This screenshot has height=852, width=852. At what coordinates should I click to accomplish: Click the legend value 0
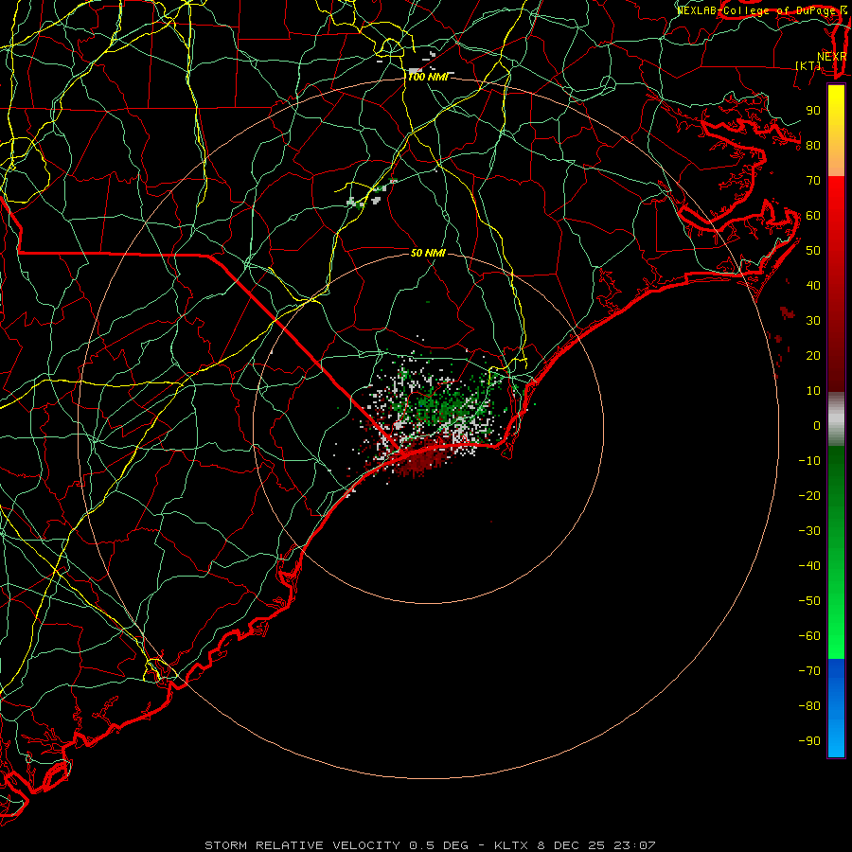(x=817, y=425)
